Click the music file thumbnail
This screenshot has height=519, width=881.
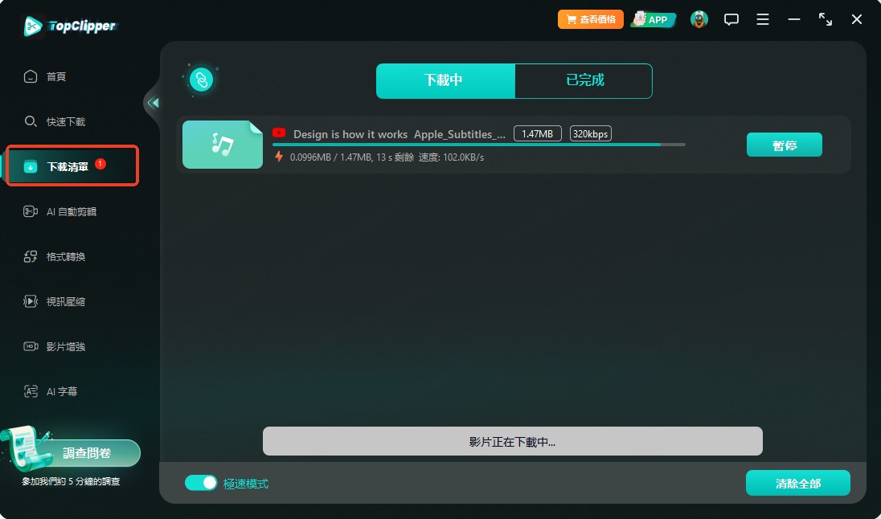[x=223, y=145]
